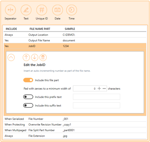Click sample value _part0001
This screenshot has height=142, width=150.
[69, 130]
